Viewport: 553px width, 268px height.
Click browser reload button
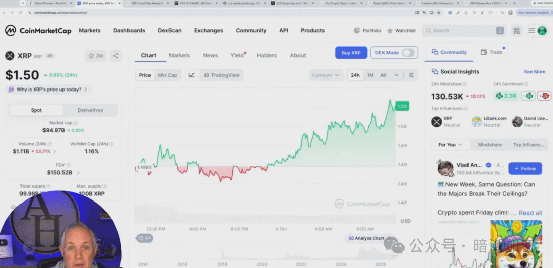click(x=20, y=12)
